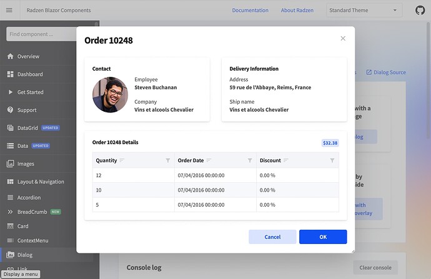
Task: Click the Get Started play icon
Action: click(11, 92)
